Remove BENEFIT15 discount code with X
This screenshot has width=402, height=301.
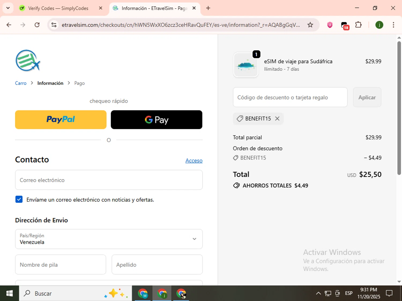pos(277,119)
